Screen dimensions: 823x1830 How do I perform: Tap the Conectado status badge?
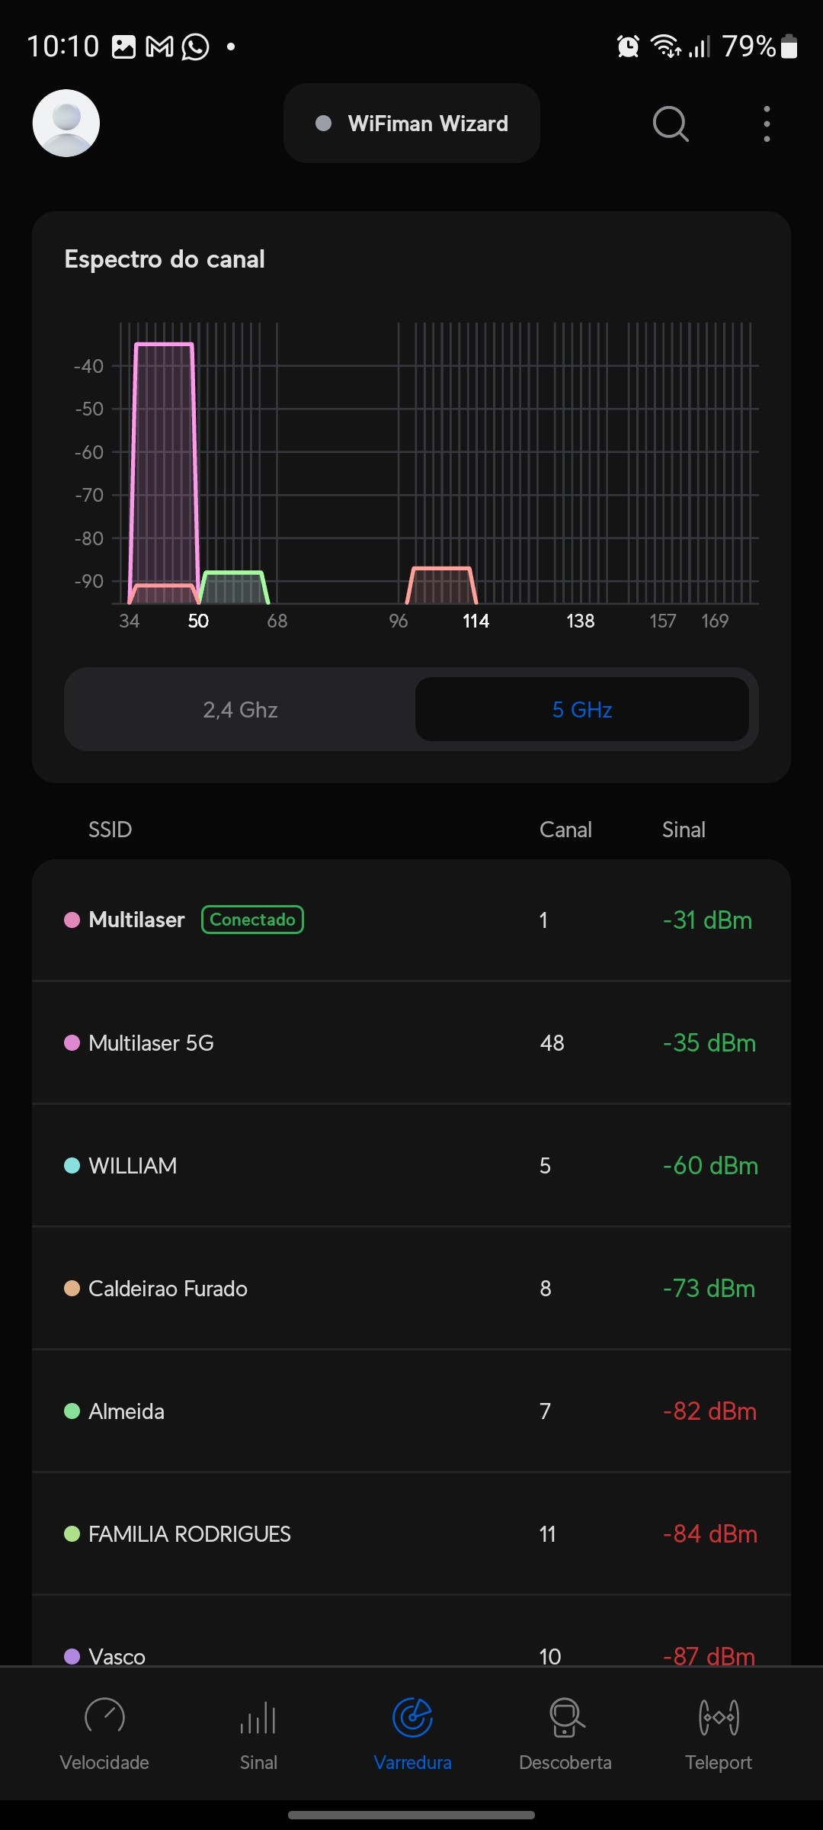coord(252,920)
